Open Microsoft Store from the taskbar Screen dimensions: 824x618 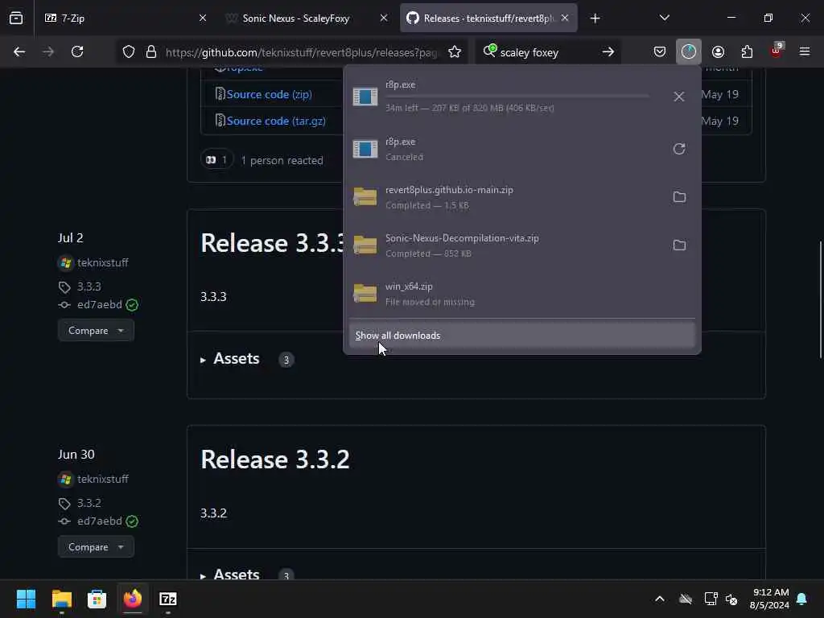point(97,599)
